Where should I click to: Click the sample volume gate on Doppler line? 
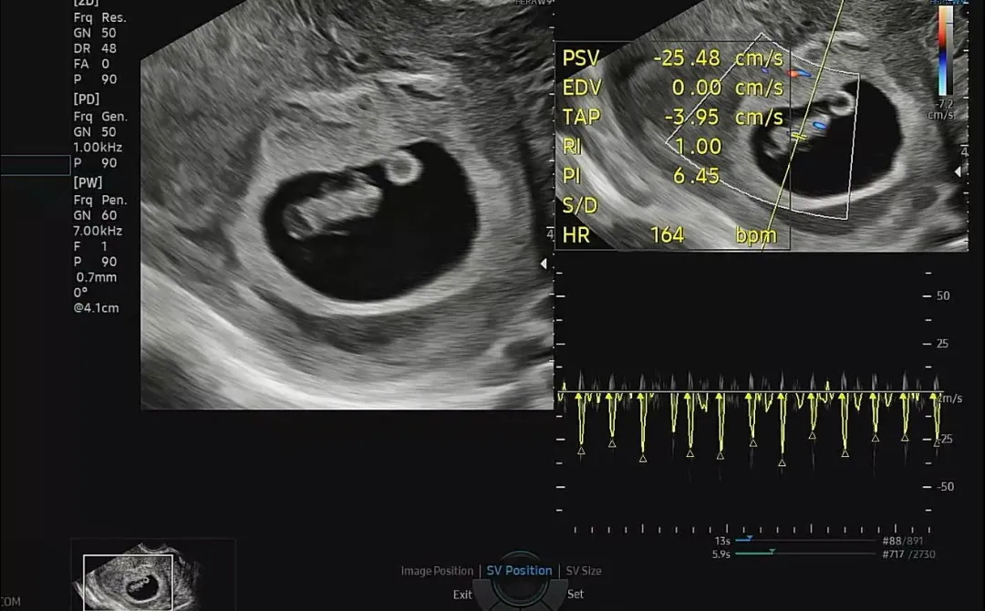[x=797, y=135]
